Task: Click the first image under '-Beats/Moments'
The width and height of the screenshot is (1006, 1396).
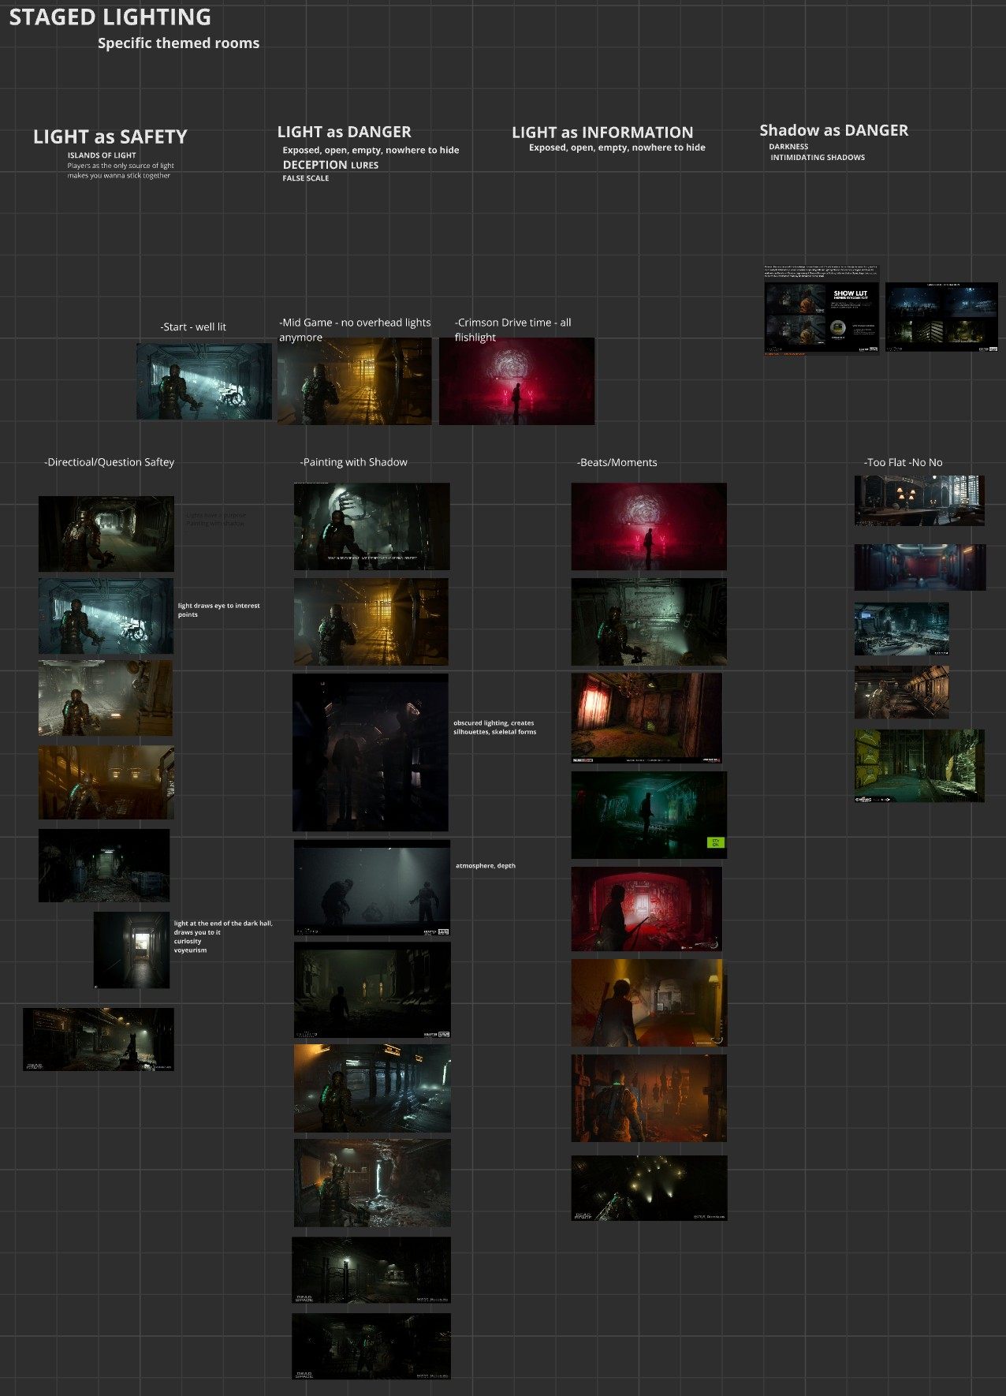Action: 649,526
